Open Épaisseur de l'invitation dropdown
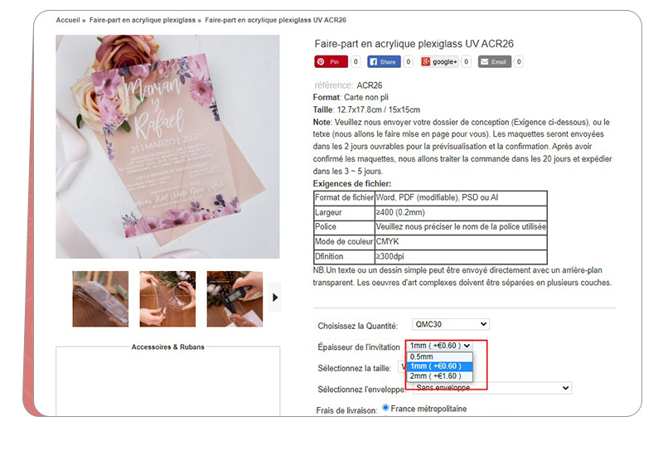The height and width of the screenshot is (465, 663). point(439,346)
